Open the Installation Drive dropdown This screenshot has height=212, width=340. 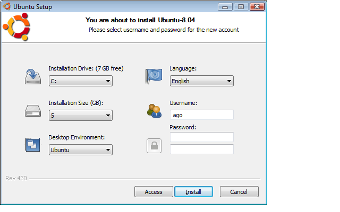(x=80, y=81)
